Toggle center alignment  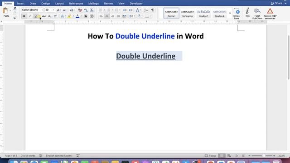click(107, 16)
